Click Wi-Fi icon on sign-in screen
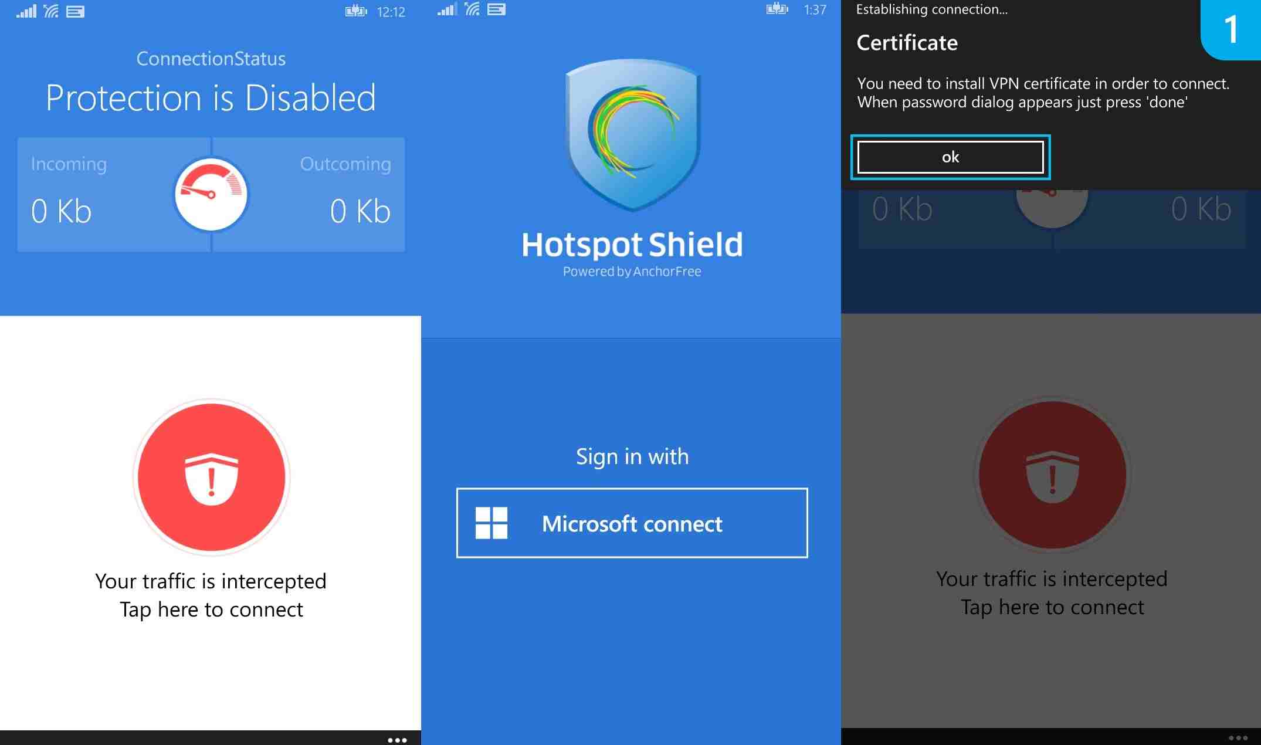This screenshot has width=1261, height=745. [472, 9]
